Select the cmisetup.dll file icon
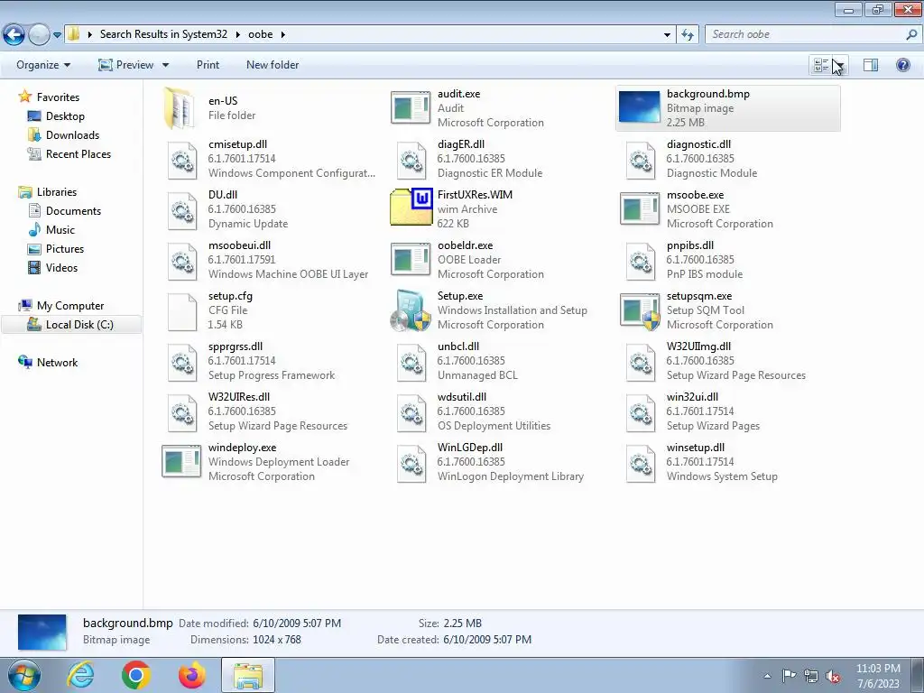Viewport: 924px width, 693px height. click(x=182, y=160)
